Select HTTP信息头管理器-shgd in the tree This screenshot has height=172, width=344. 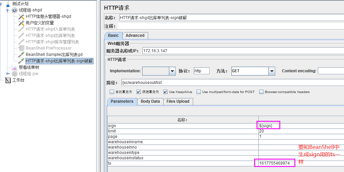[48, 16]
